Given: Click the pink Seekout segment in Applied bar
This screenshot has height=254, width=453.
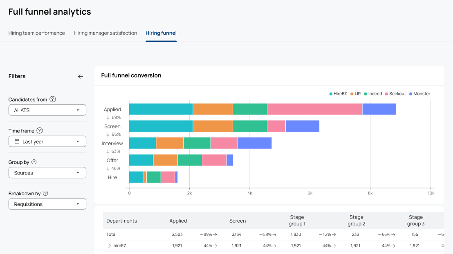Looking at the screenshot, I should [x=315, y=109].
